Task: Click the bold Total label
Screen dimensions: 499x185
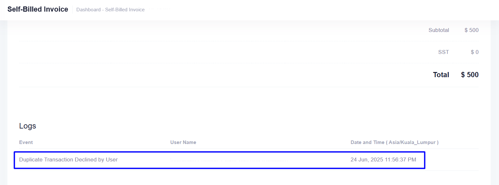Action: pyautogui.click(x=441, y=75)
